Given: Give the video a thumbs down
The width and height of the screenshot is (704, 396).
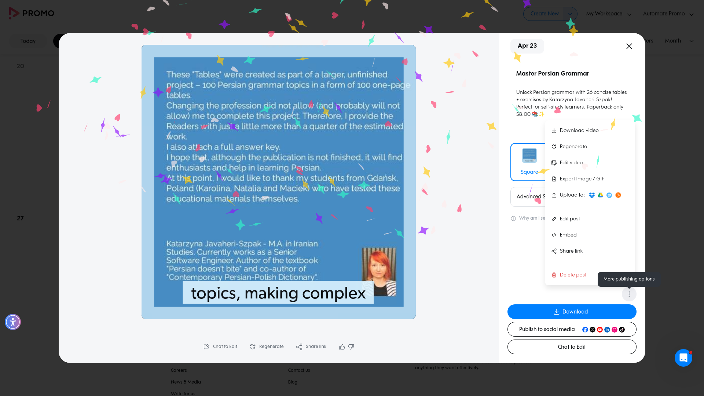Looking at the screenshot, I should [x=351, y=347].
